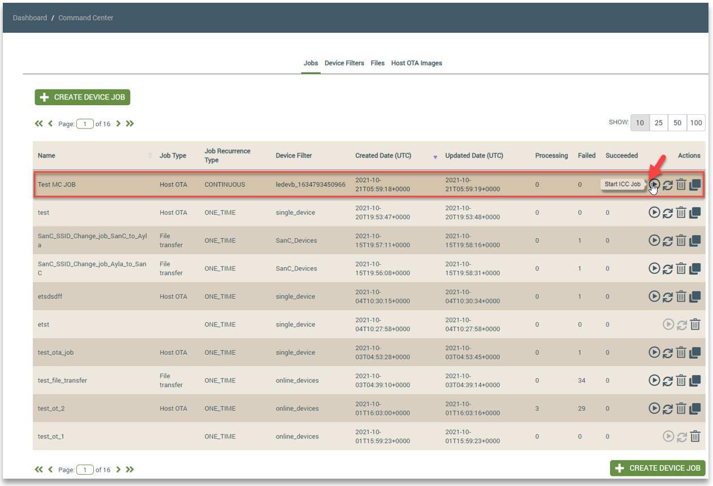Click the 'Job Type' column header

[x=173, y=156]
